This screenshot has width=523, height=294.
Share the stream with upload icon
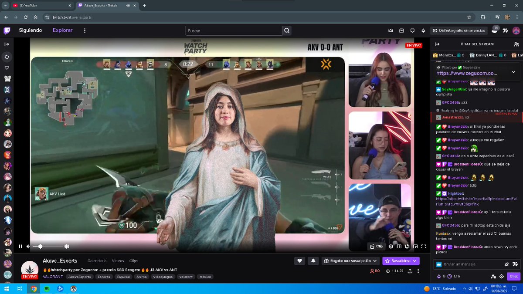[x=410, y=271]
